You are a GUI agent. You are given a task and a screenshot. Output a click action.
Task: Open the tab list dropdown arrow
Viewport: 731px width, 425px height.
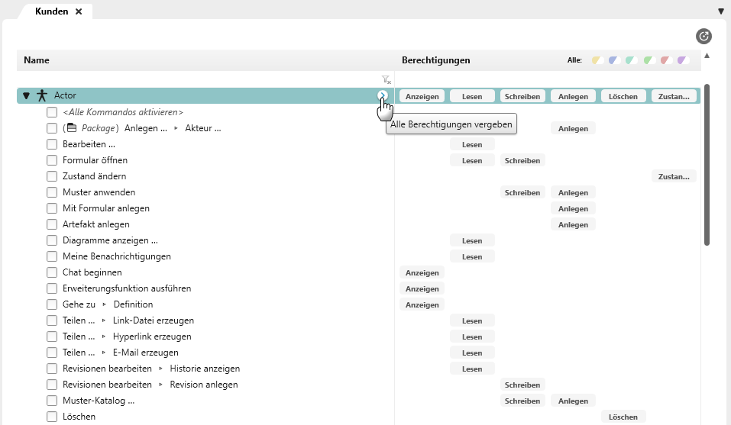(x=721, y=11)
